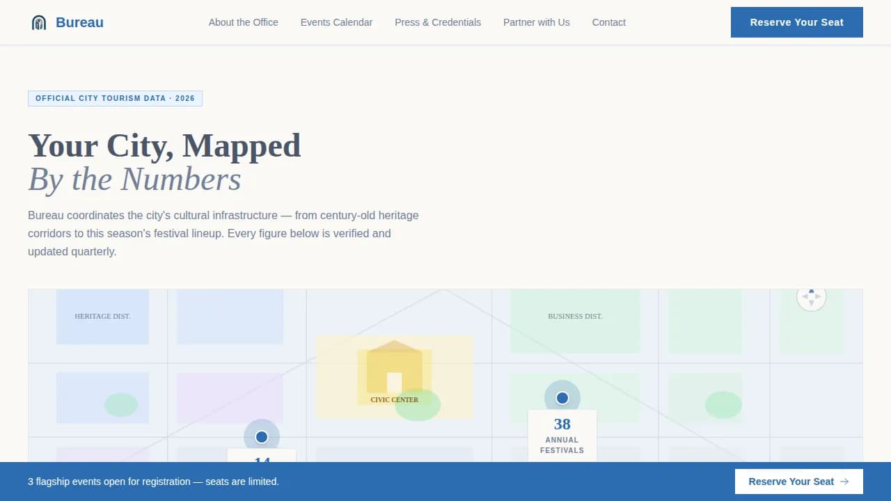Image resolution: width=891 pixels, height=501 pixels.
Task: Click the header Reserve Your Seat button
Action: tap(797, 22)
